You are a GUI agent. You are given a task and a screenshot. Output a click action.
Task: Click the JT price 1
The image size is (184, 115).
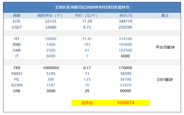point(87,56)
